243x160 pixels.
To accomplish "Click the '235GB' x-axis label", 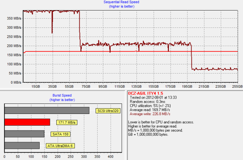I will pyautogui.click(x=221, y=86).
